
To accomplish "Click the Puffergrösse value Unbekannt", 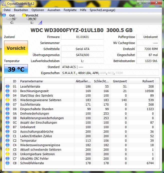I will (147, 37).
